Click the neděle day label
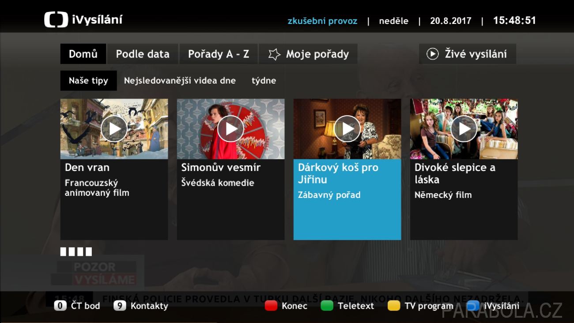The image size is (574, 323). (x=394, y=21)
